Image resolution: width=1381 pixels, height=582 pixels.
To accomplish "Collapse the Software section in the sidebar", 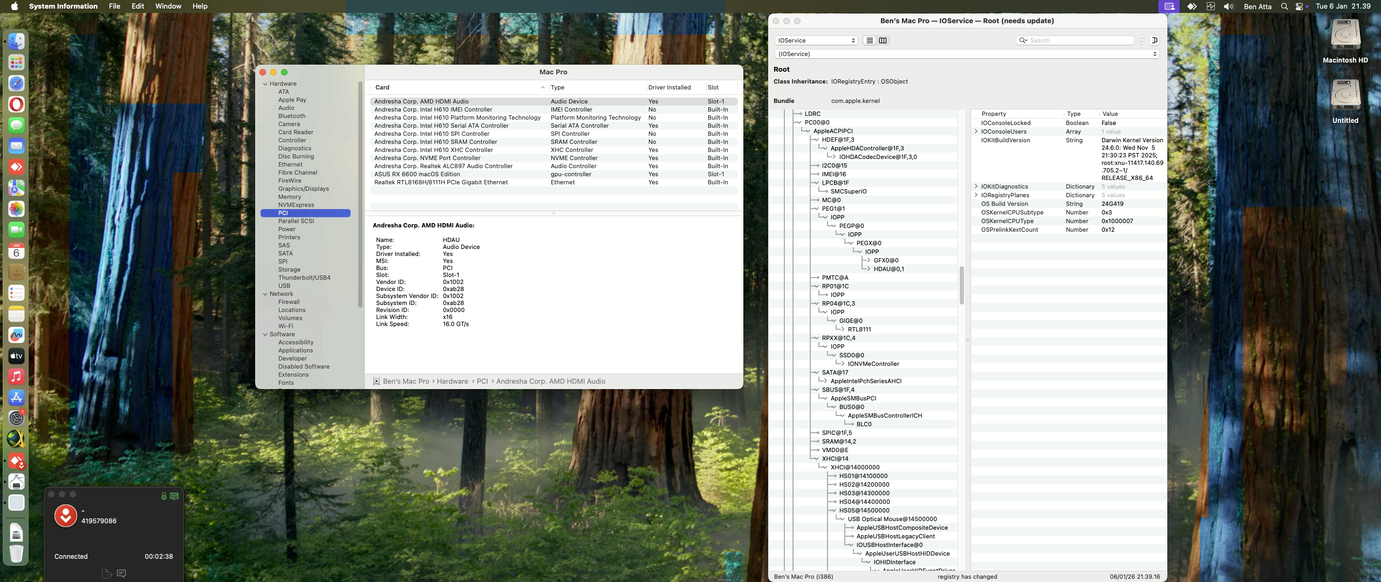I will [x=265, y=334].
